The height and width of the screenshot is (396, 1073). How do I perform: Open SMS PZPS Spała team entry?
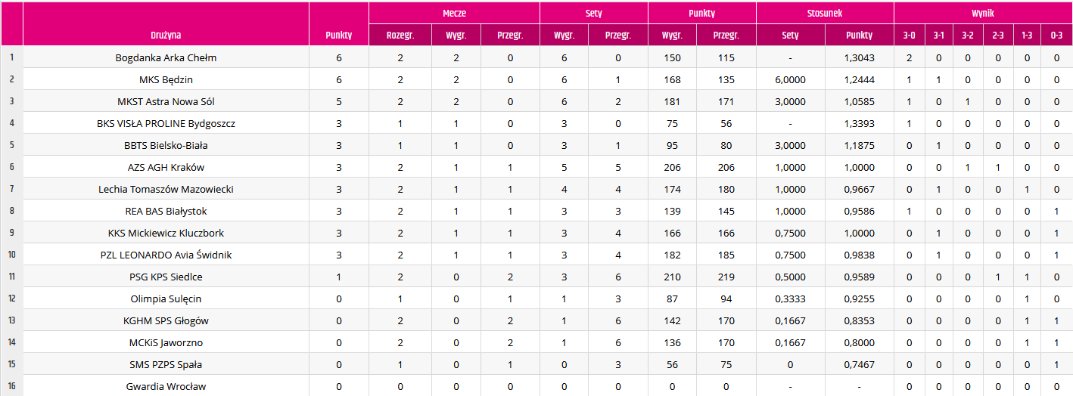click(166, 364)
